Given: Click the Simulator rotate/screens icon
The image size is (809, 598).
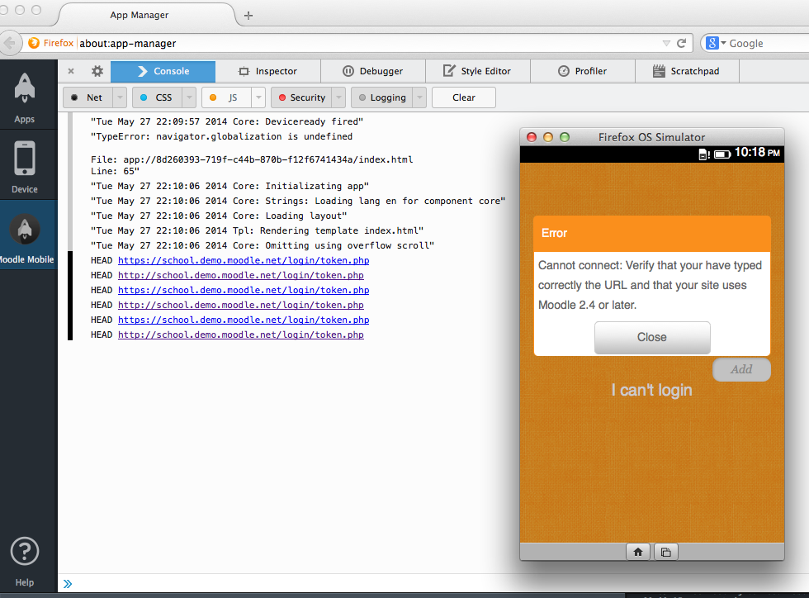Looking at the screenshot, I should click(x=666, y=552).
